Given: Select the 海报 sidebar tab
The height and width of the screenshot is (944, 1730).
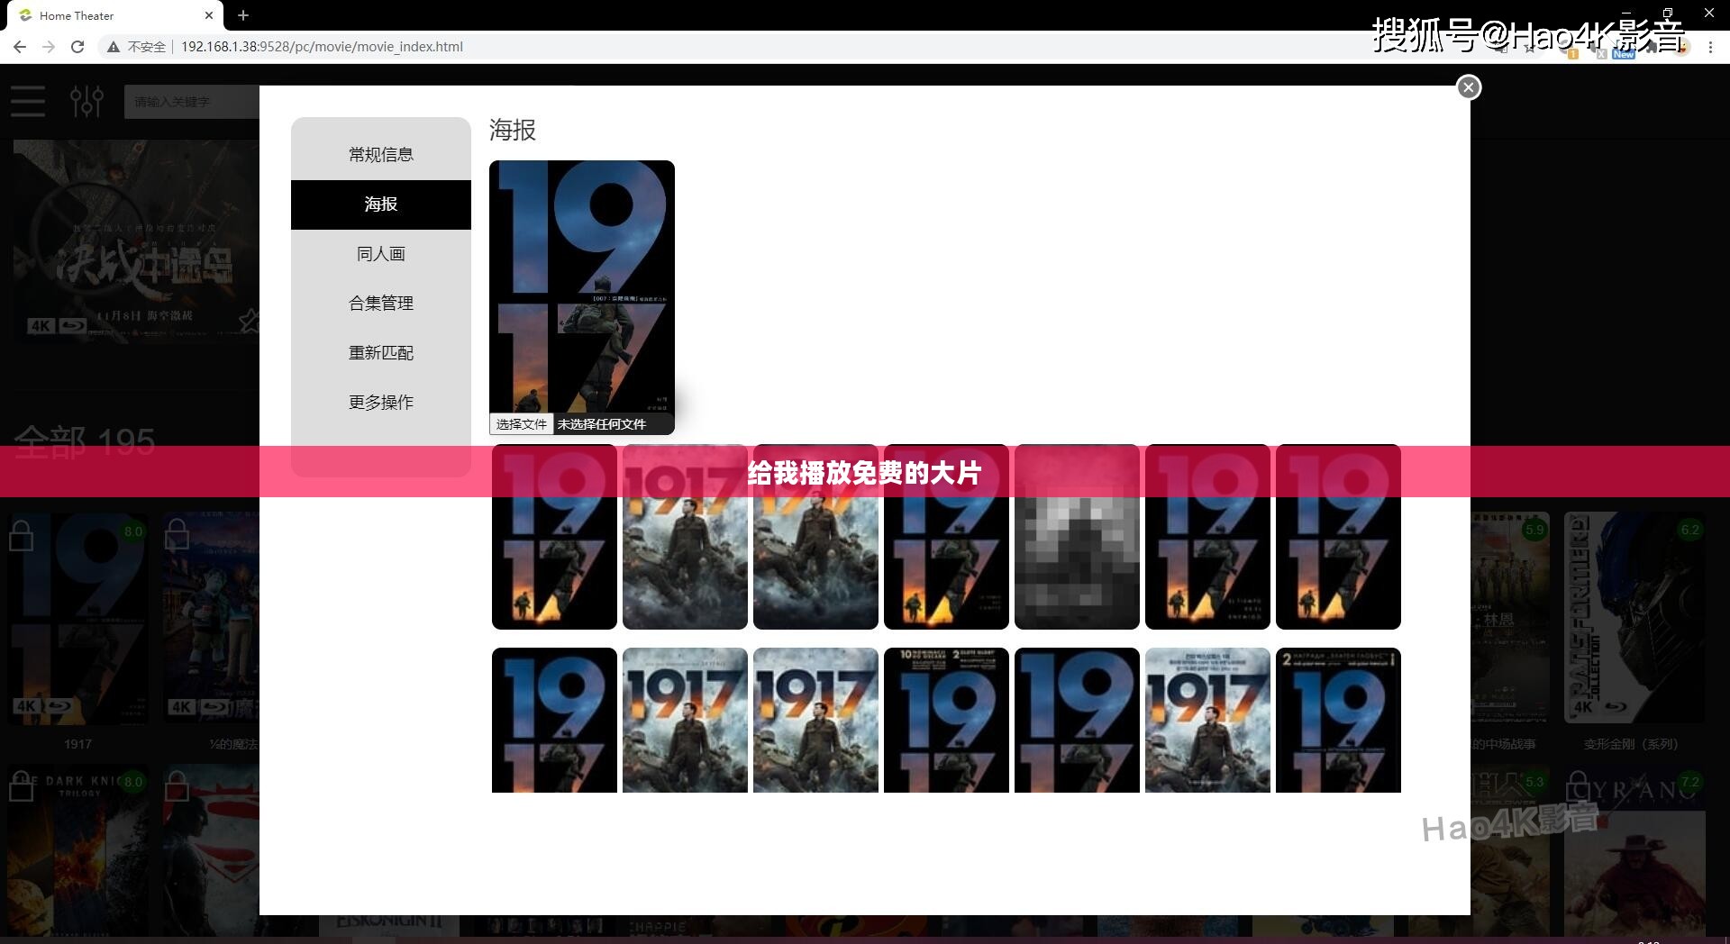Looking at the screenshot, I should click(381, 204).
